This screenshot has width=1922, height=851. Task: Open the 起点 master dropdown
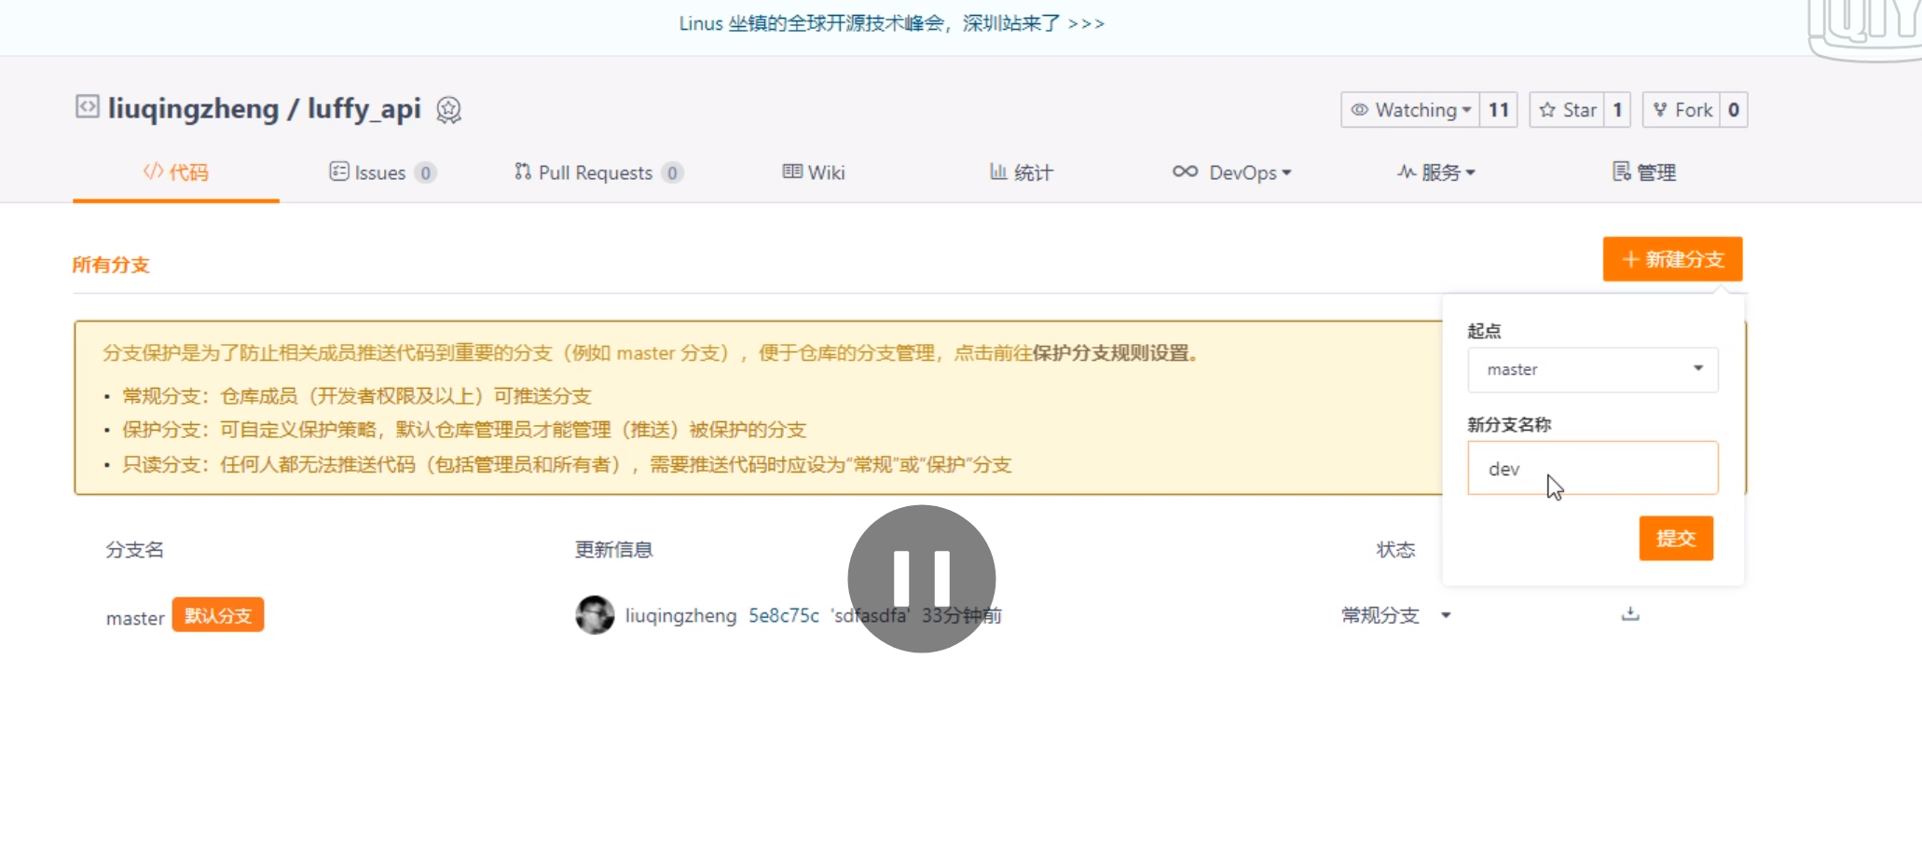[1593, 370]
